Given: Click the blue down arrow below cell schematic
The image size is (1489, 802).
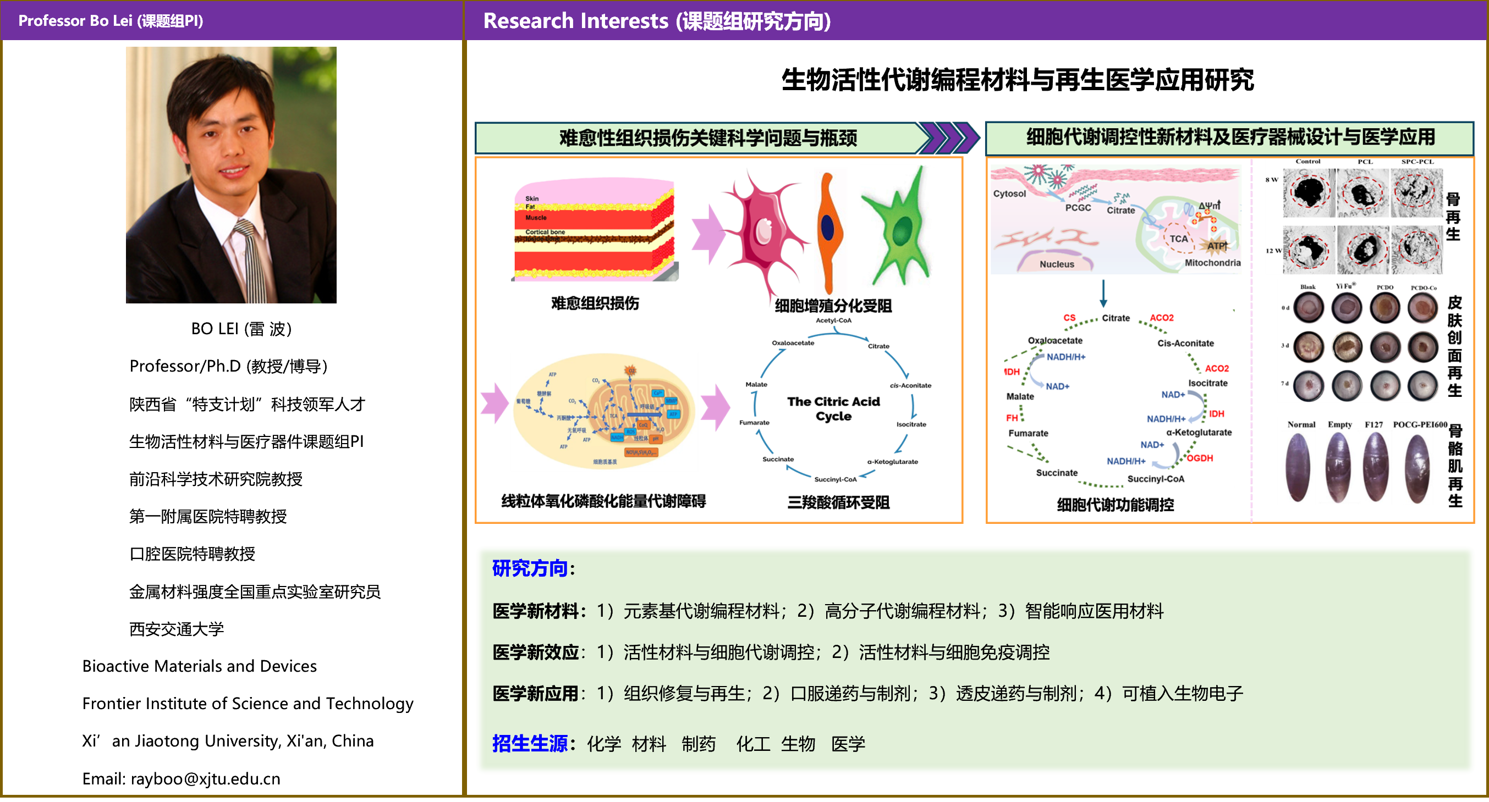Looking at the screenshot, I should [1103, 294].
